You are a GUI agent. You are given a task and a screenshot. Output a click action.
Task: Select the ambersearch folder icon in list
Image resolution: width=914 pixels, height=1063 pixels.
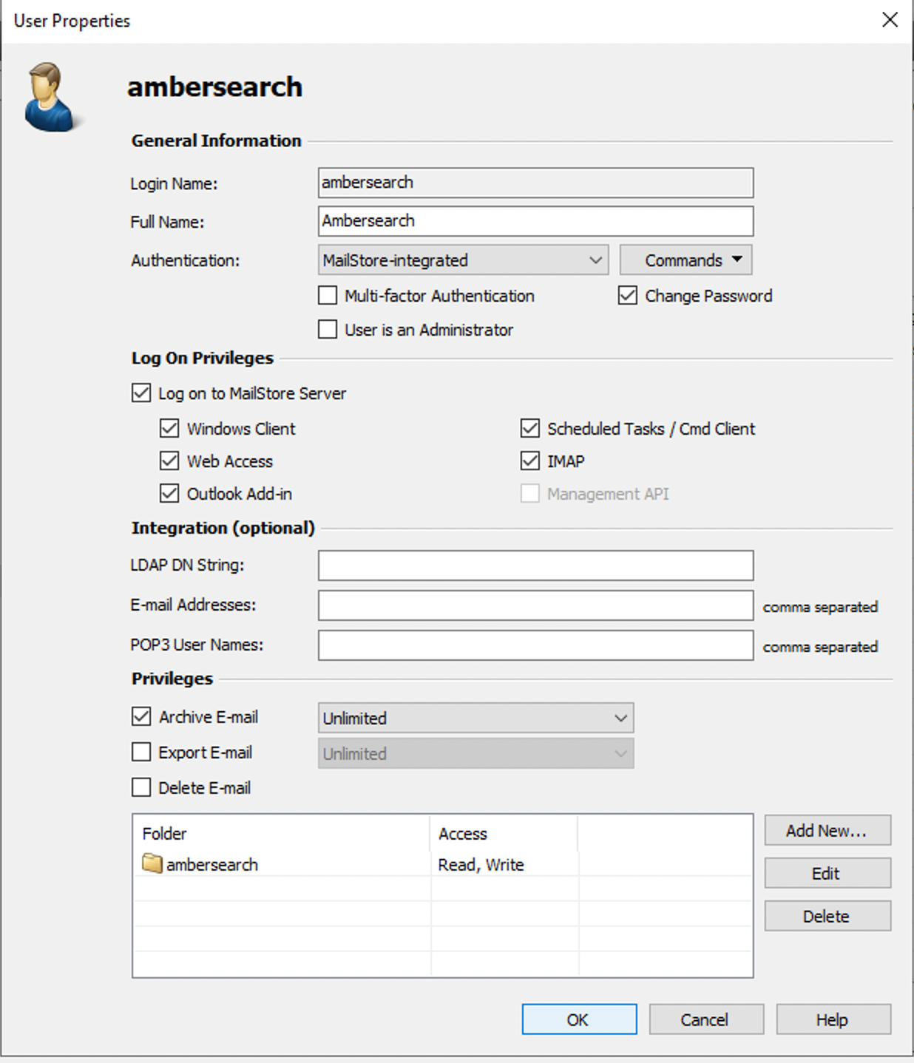pos(152,863)
